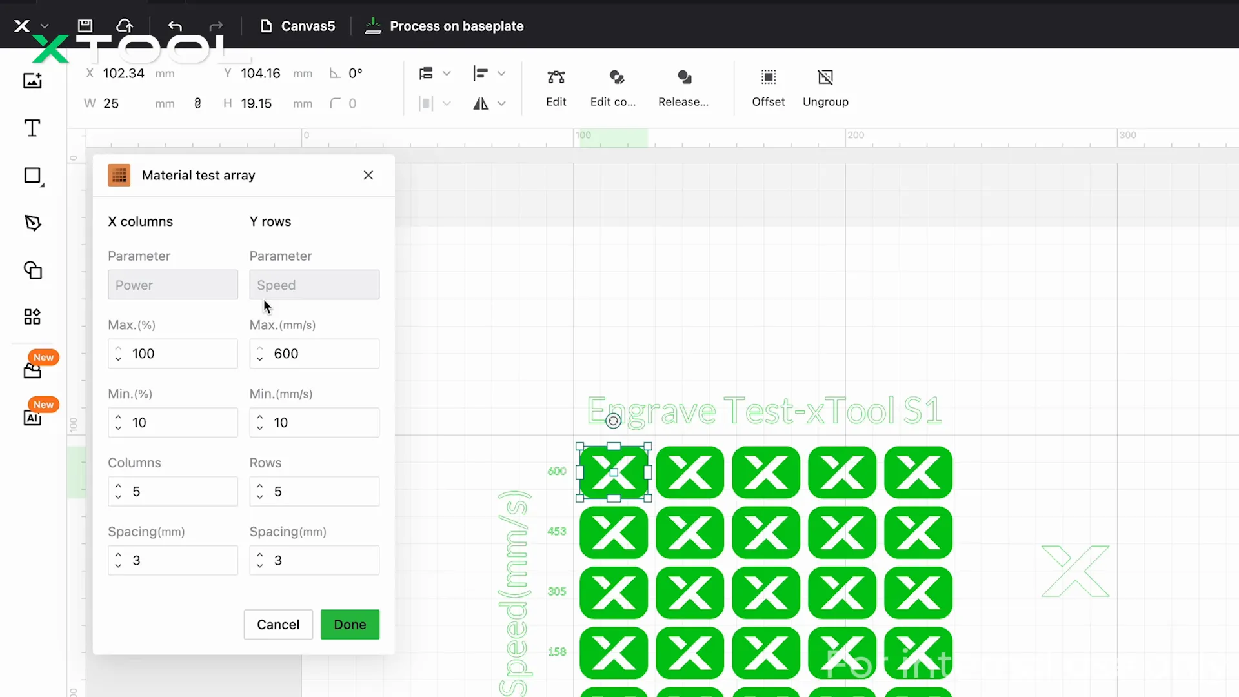This screenshot has width=1239, height=697.
Task: Click the green Done button
Action: click(350, 625)
